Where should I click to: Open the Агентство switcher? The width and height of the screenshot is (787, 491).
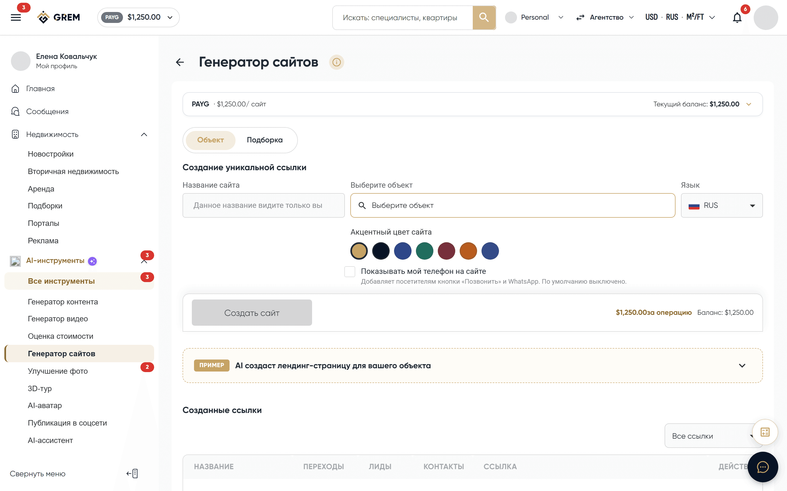[605, 17]
